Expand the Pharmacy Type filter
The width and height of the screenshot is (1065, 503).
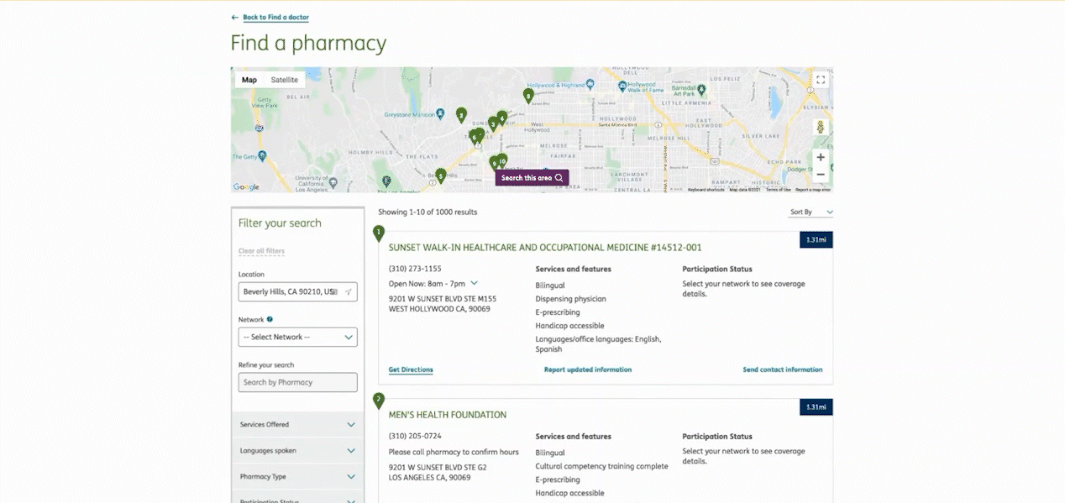click(x=297, y=477)
